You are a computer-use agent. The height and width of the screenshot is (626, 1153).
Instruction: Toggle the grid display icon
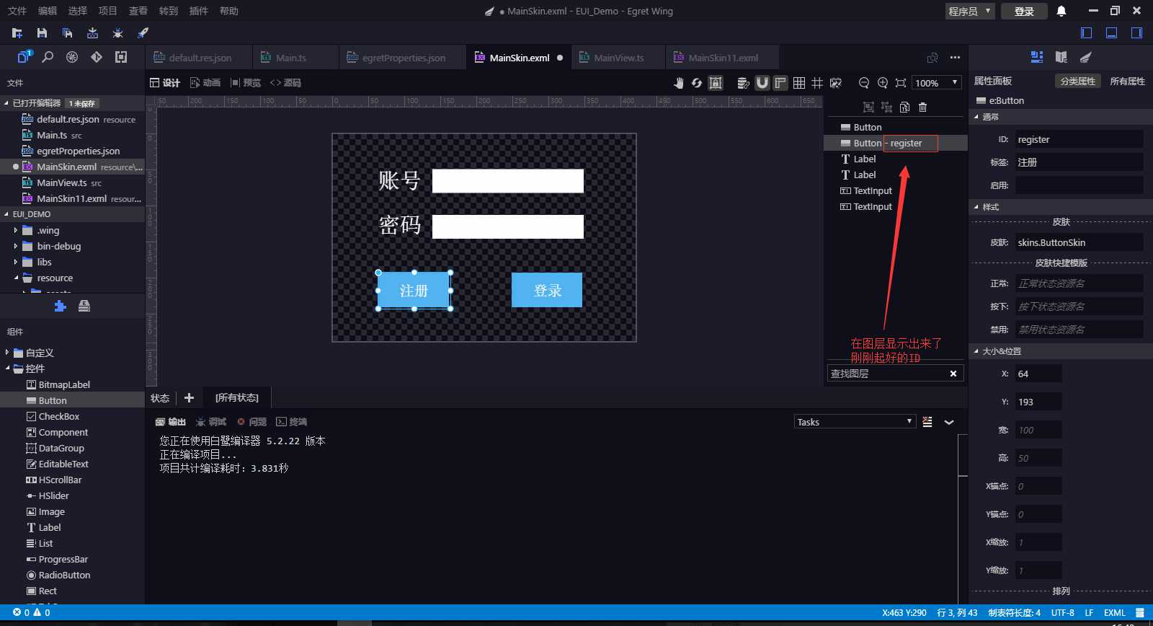(x=799, y=83)
